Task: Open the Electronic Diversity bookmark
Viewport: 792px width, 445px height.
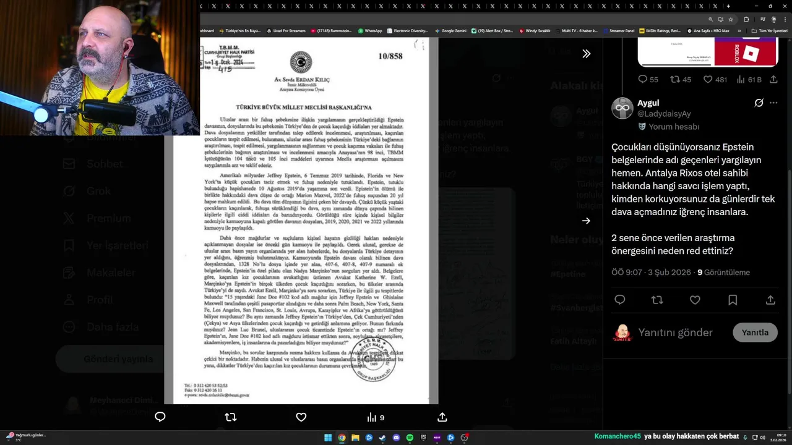Action: click(407, 31)
